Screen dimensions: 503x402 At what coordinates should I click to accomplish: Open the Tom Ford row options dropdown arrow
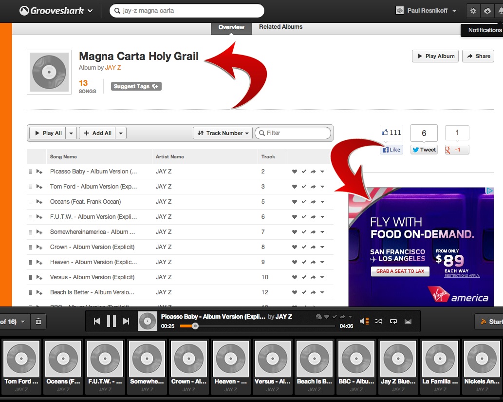pyautogui.click(x=322, y=187)
